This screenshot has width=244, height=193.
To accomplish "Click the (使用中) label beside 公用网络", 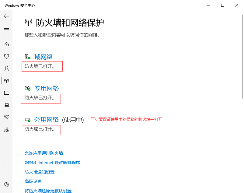I will tap(73, 120).
